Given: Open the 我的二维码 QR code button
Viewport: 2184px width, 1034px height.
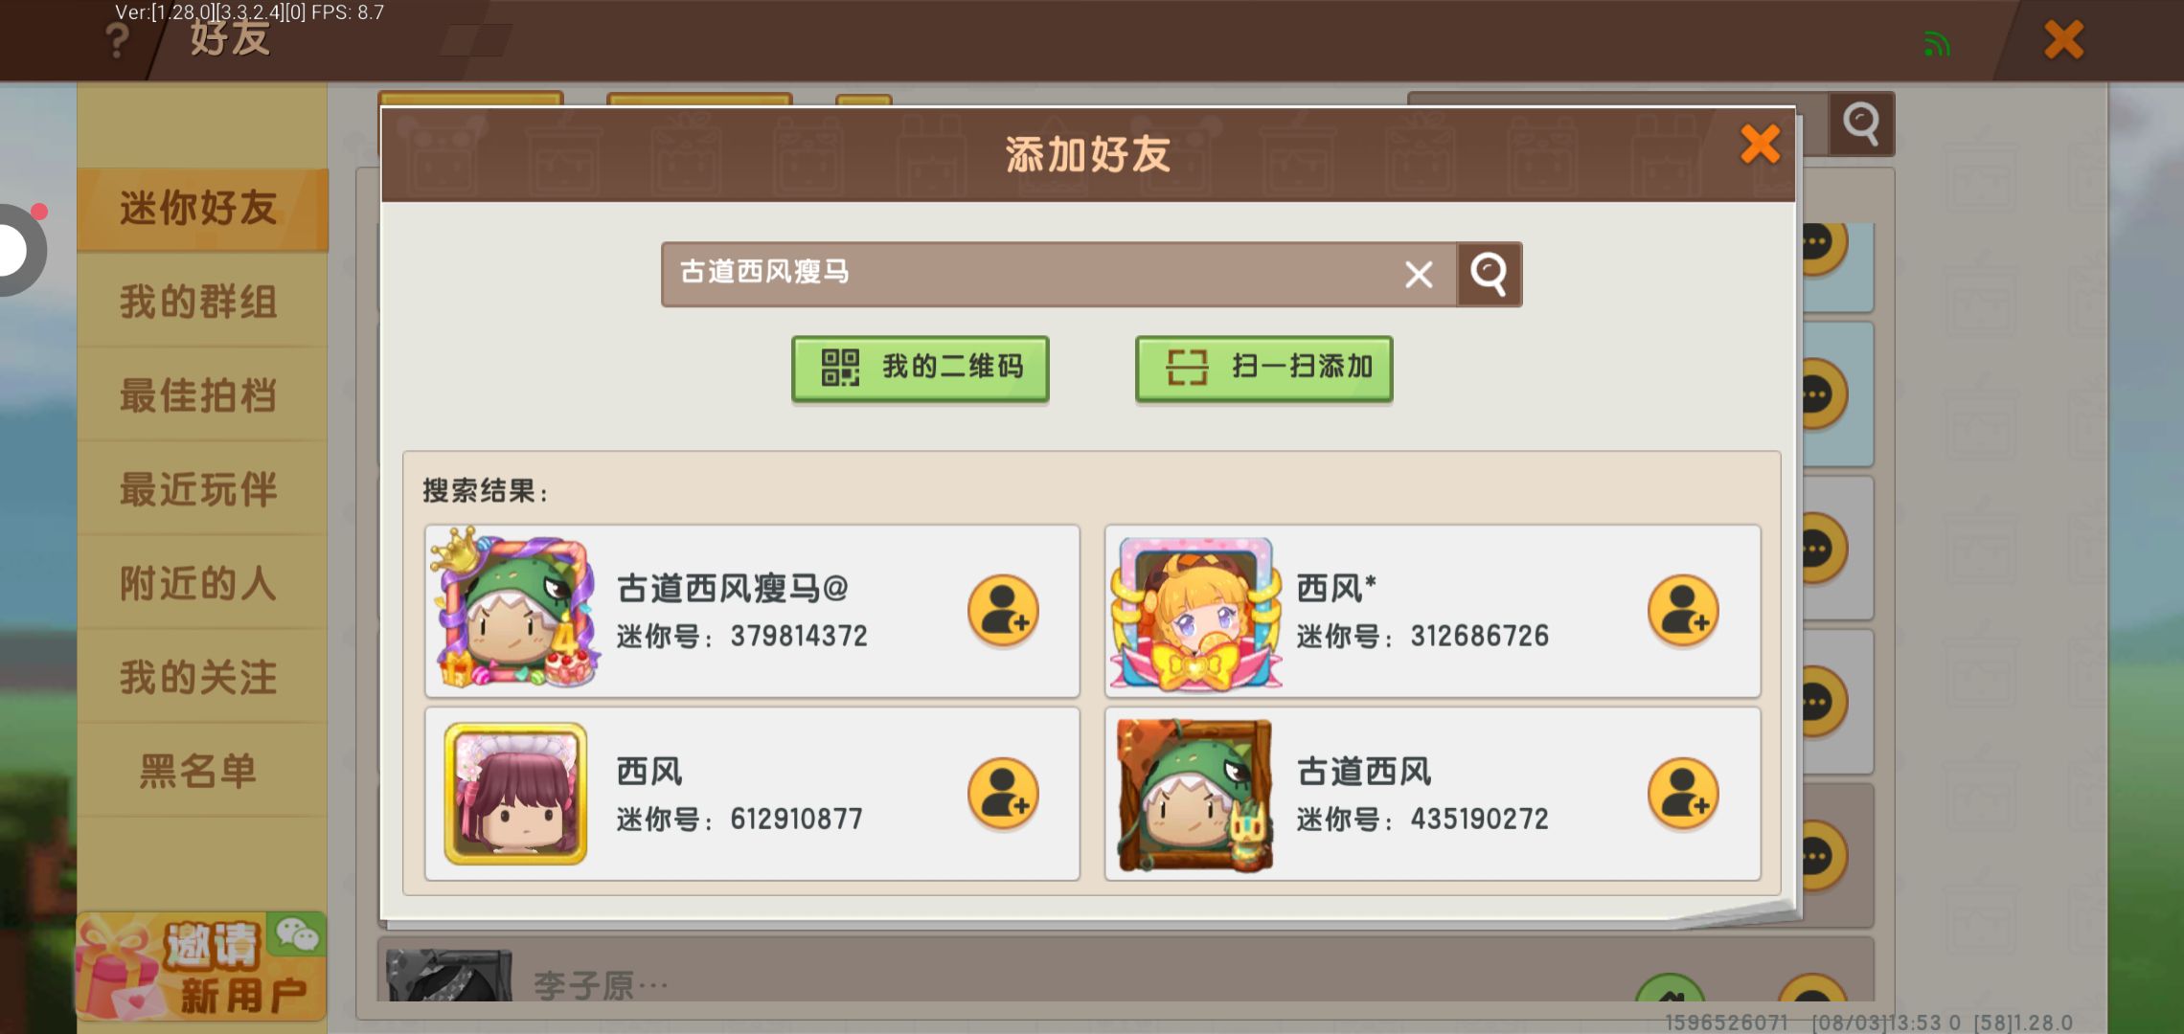Looking at the screenshot, I should [x=920, y=368].
